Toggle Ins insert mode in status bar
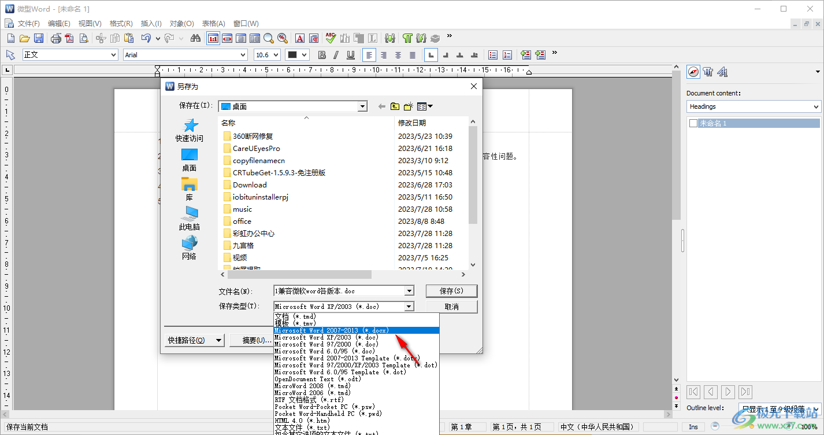 pos(693,427)
